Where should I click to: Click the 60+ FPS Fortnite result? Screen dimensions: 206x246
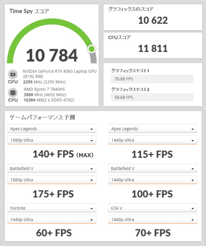54,233
